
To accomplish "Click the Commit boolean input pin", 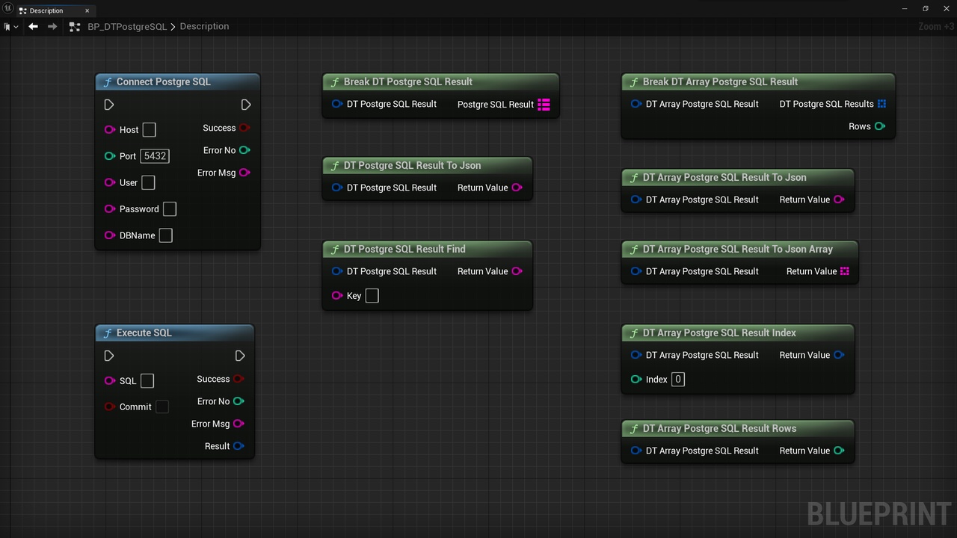I will [110, 407].
